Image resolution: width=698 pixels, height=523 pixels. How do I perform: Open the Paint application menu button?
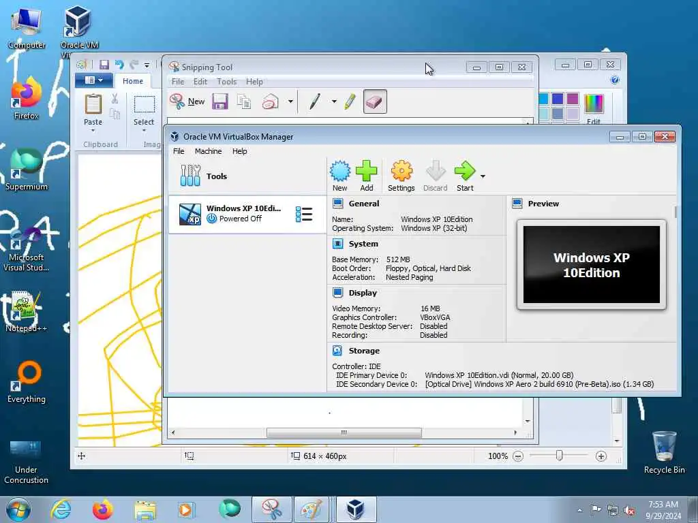click(93, 80)
